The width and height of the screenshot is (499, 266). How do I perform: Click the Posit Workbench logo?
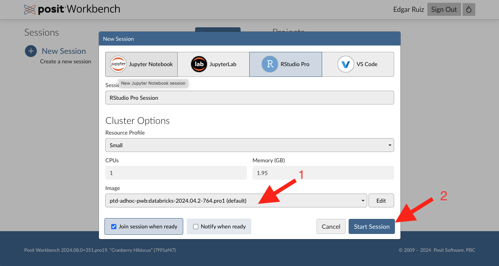[72, 9]
